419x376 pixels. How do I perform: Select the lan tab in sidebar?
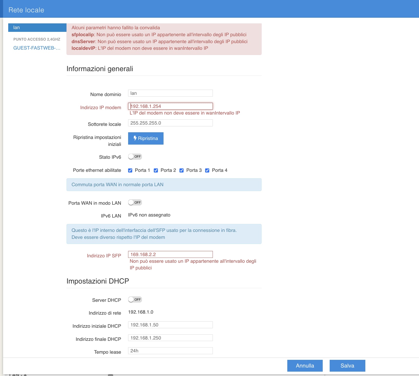pyautogui.click(x=37, y=27)
